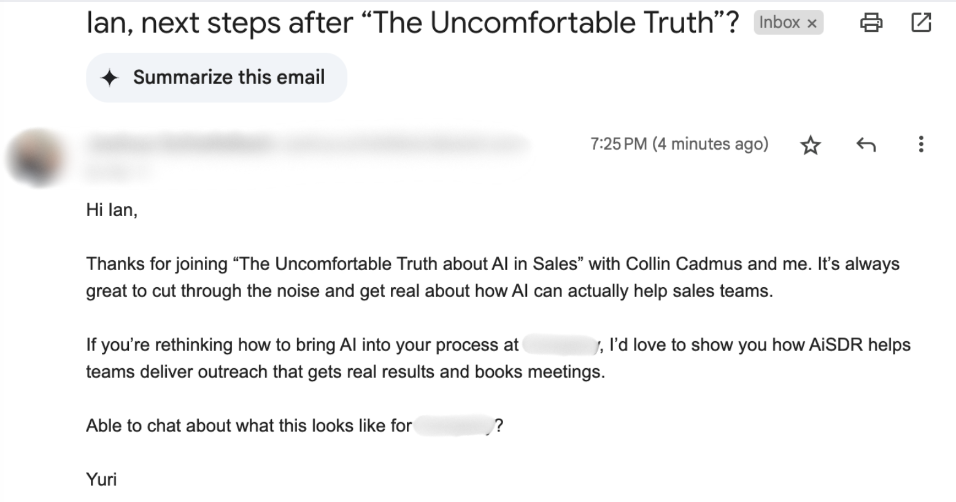The image size is (956, 502).
Task: Expand the recipient details under sender name
Action: (x=120, y=172)
